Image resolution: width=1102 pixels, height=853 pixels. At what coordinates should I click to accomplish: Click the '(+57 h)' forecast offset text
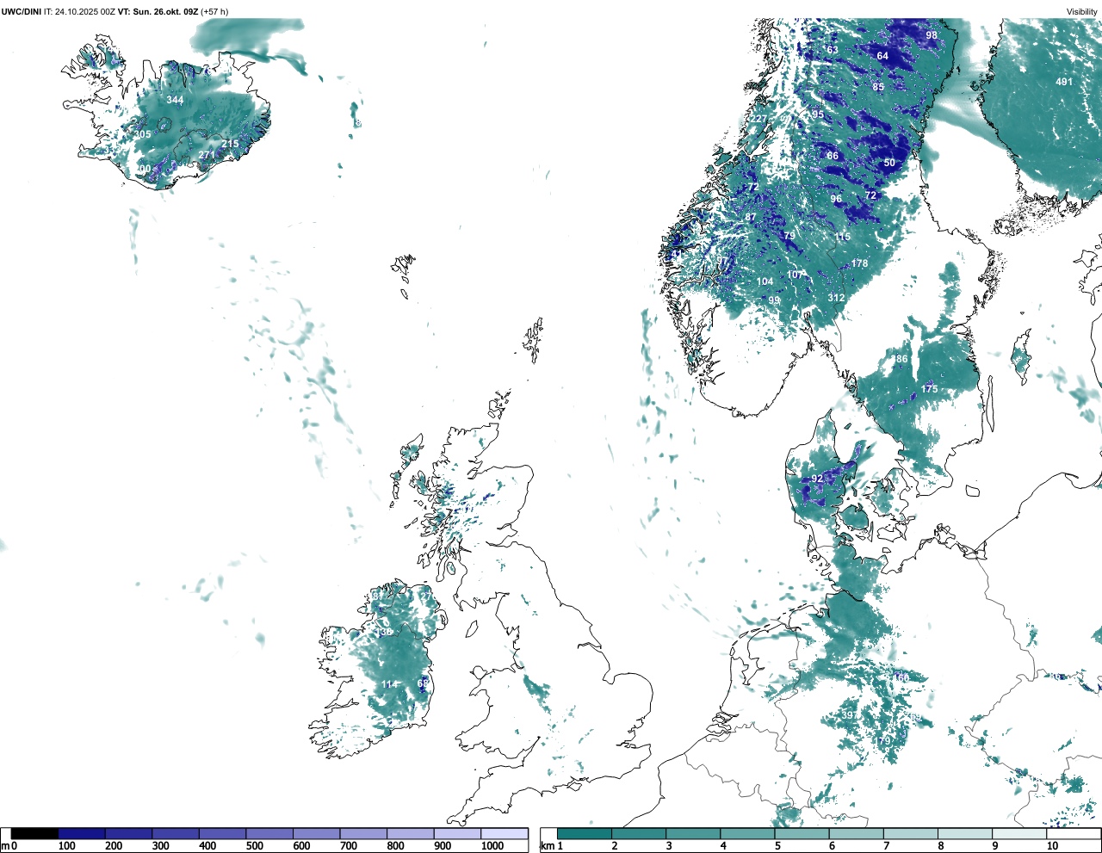click(x=214, y=11)
